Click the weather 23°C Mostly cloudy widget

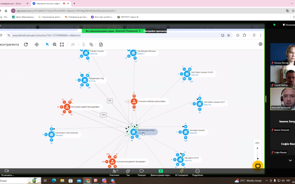point(248,181)
